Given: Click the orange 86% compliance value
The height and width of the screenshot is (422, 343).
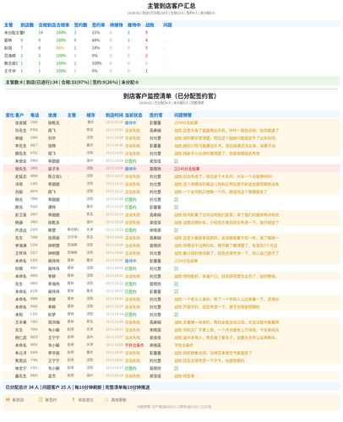Looking at the screenshot, I should tap(60, 48).
